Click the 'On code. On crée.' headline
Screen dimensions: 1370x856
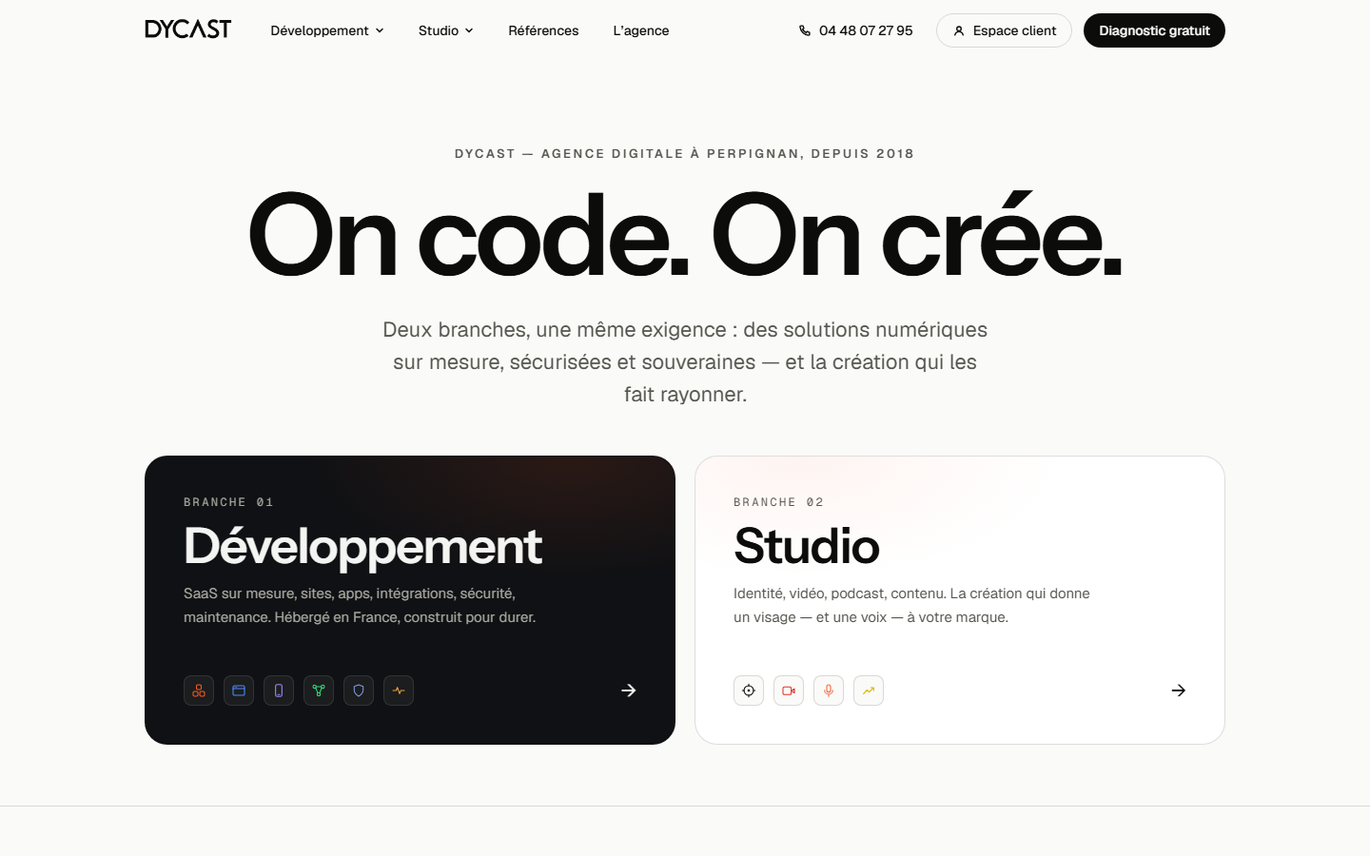pos(685,235)
